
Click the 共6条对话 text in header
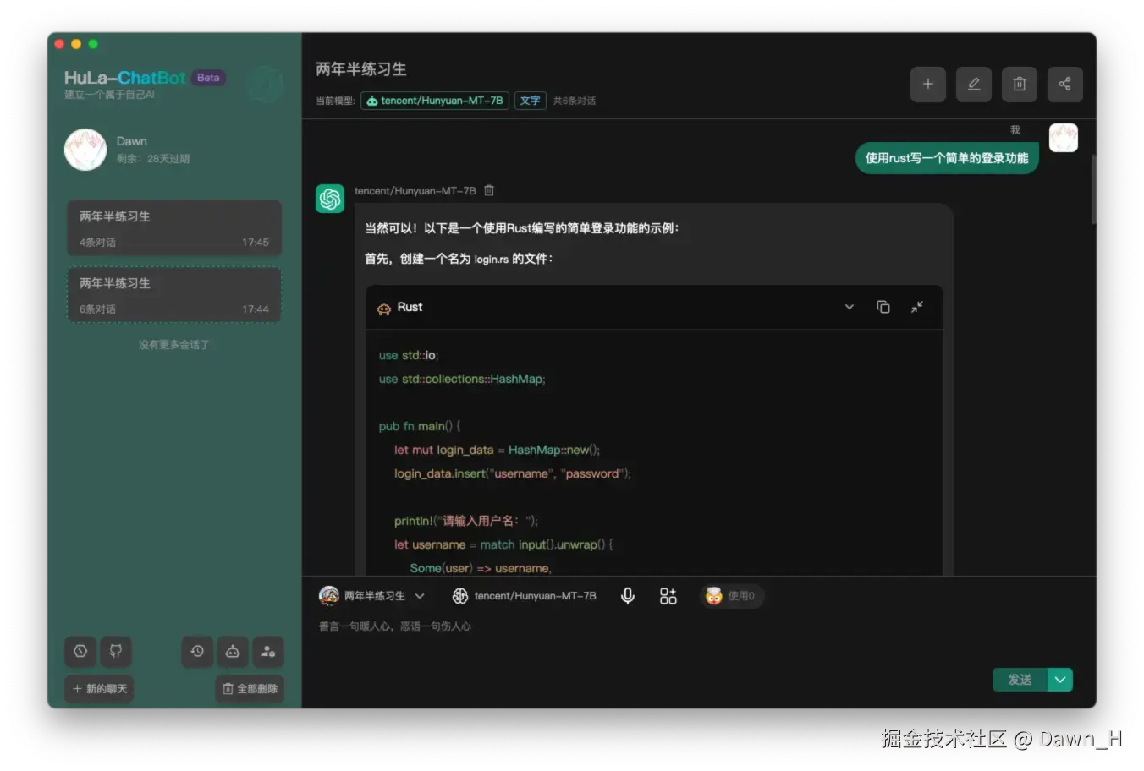[575, 101]
